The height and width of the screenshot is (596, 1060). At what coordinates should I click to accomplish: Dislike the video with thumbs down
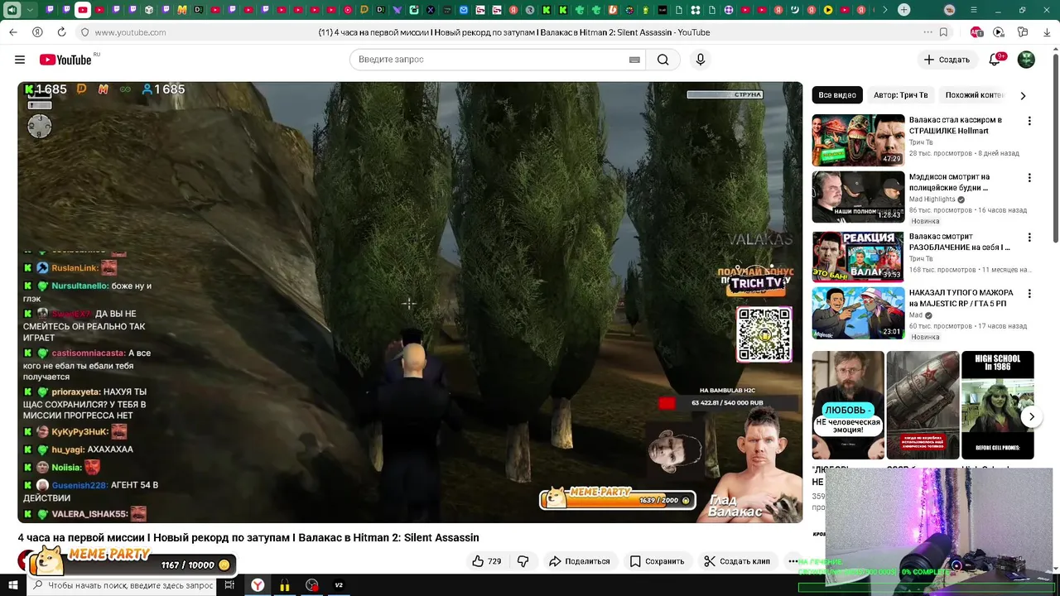(523, 561)
